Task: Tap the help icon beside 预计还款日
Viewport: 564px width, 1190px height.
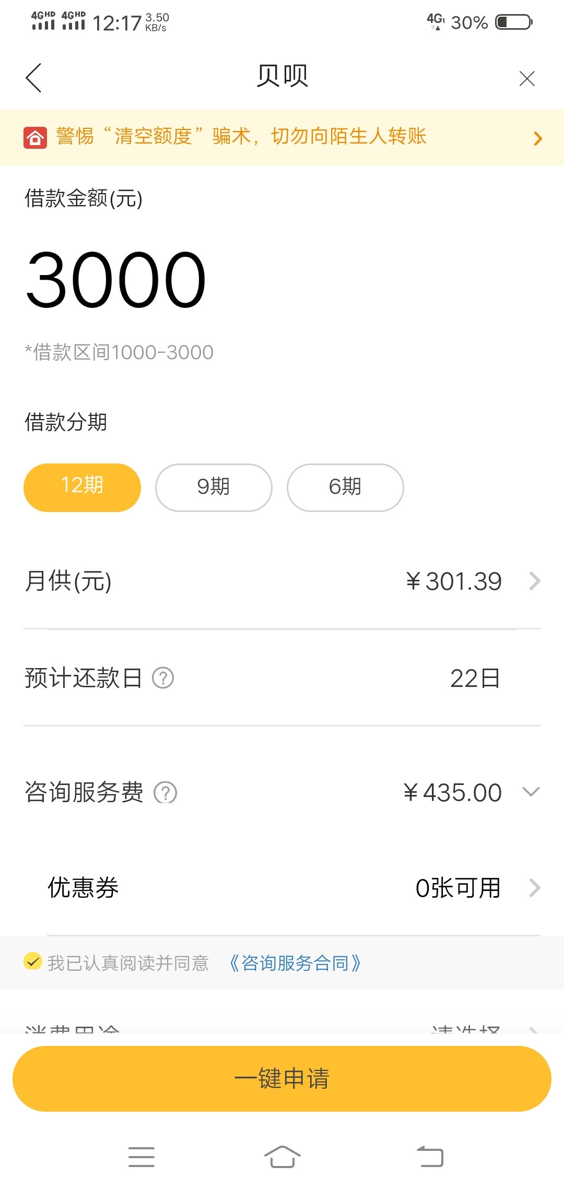Action: (163, 678)
